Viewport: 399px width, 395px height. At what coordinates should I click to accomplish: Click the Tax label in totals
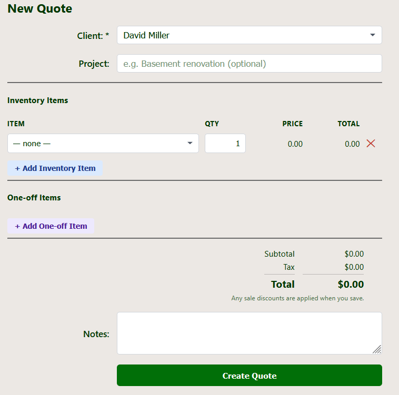289,267
